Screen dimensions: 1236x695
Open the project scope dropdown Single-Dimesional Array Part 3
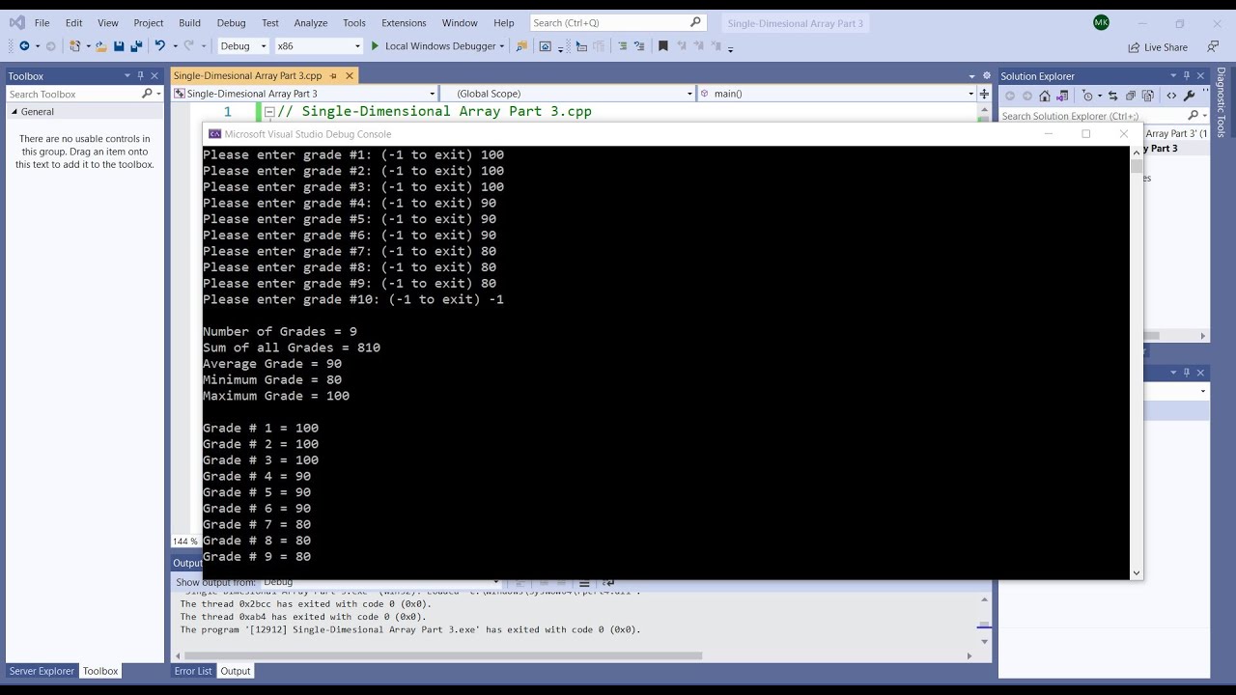[x=431, y=94]
